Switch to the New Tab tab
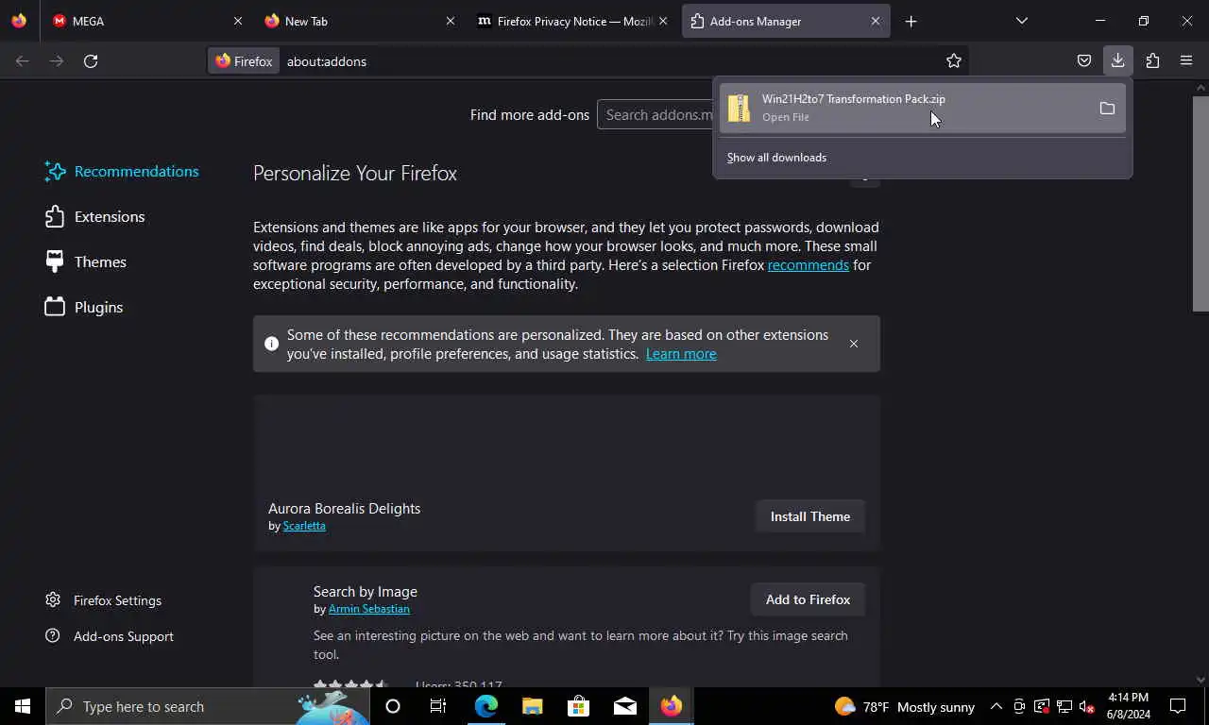Viewport: 1209px width, 725px height. [x=360, y=21]
